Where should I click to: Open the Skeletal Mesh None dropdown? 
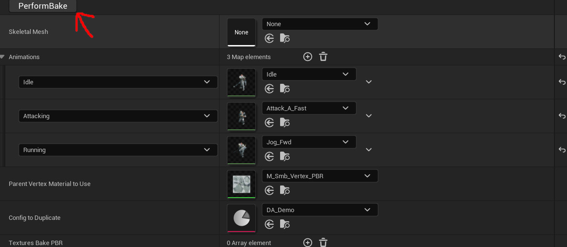[320, 24]
